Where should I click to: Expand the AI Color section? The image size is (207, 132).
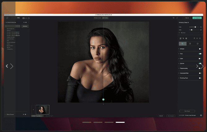point(179,49)
